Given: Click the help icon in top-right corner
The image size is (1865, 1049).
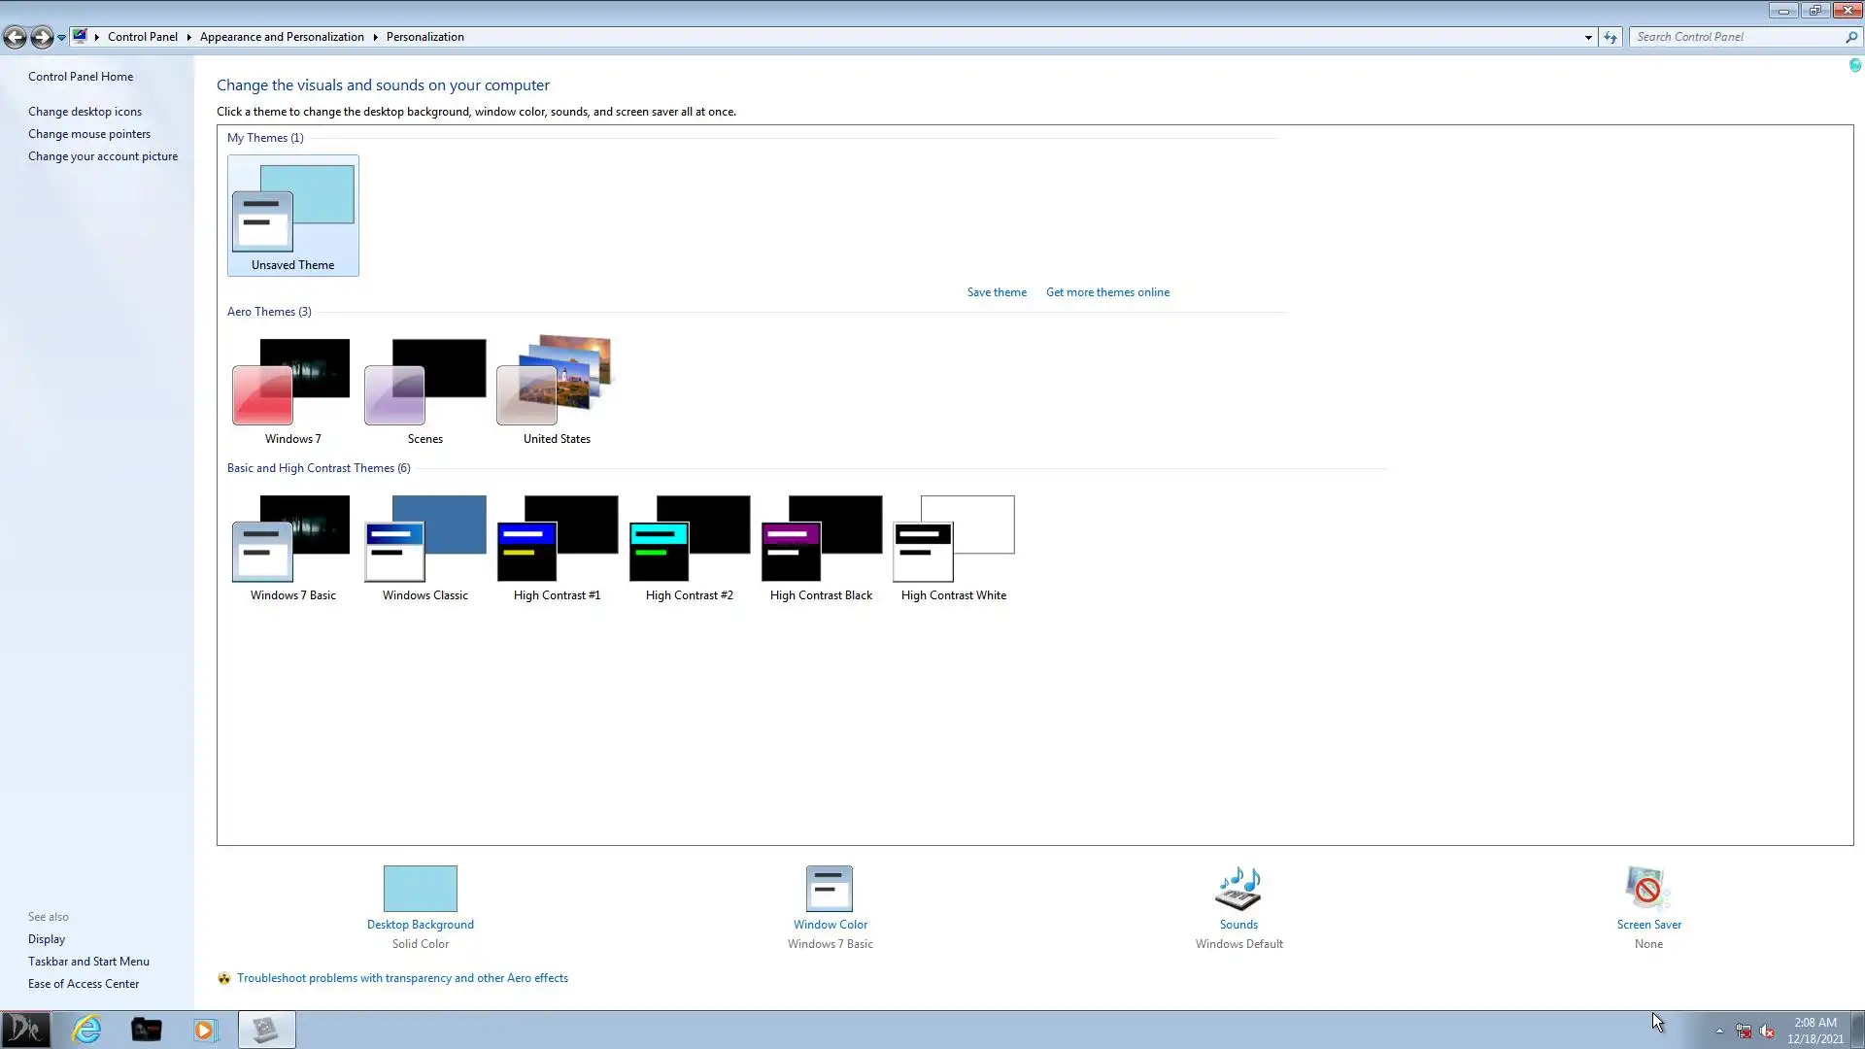Looking at the screenshot, I should [x=1854, y=65].
